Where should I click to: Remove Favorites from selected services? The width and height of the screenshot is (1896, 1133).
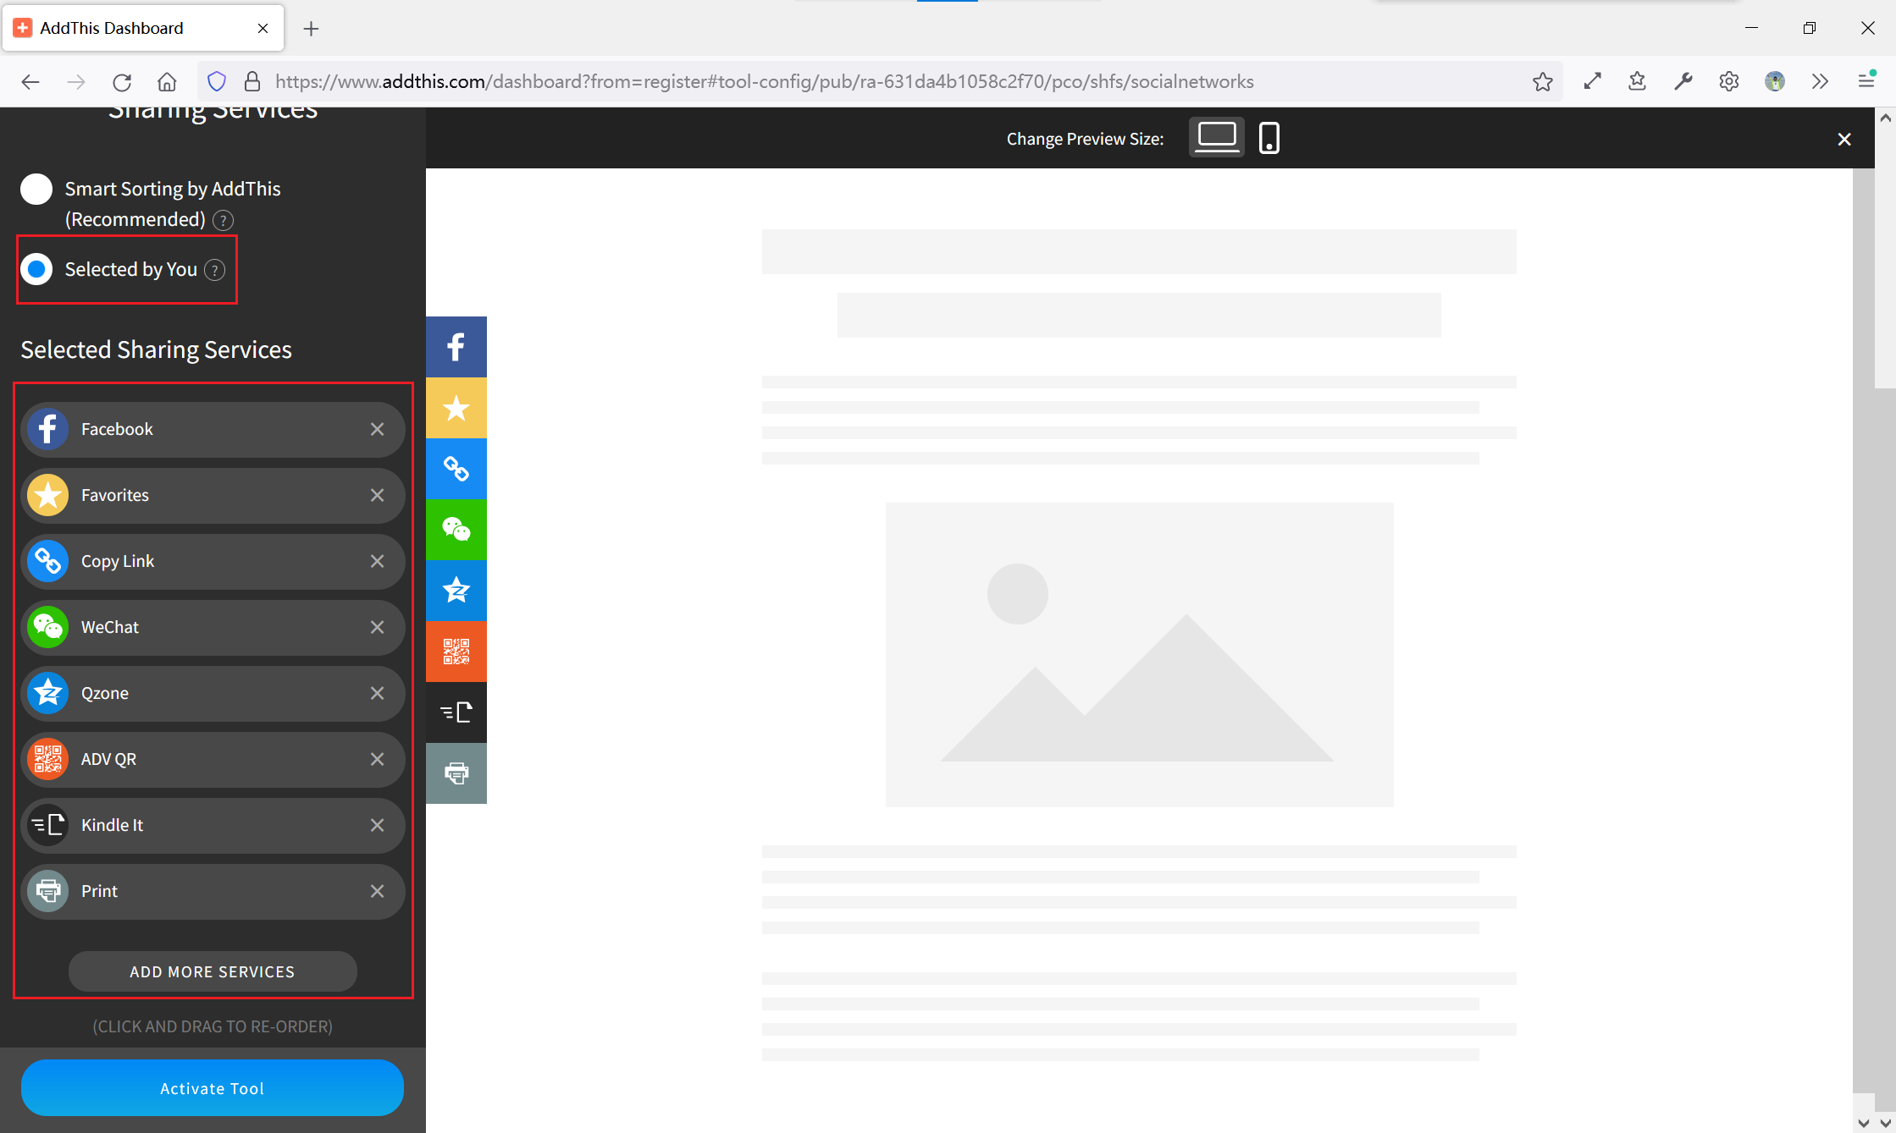(377, 495)
